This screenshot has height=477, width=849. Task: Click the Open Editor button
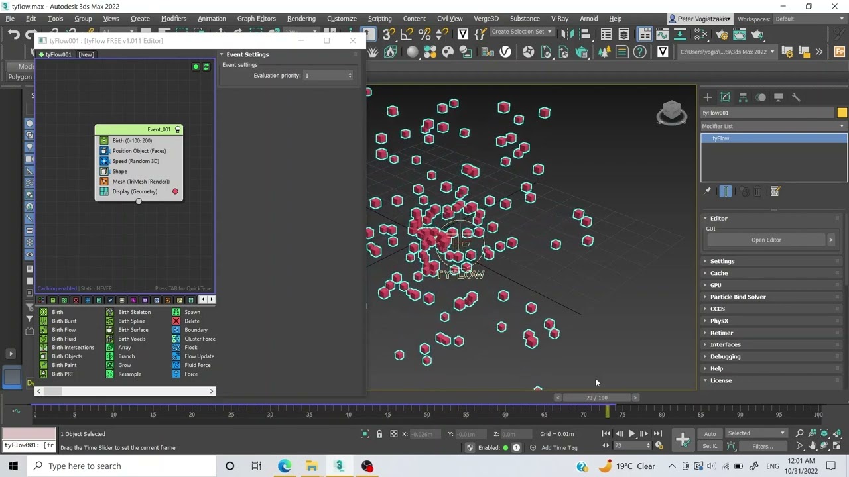[766, 240]
